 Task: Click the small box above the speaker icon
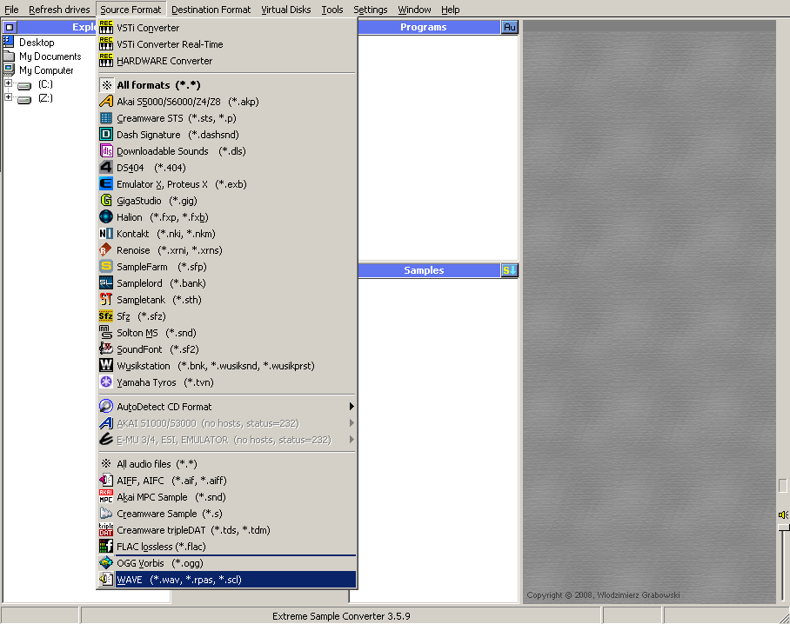point(782,486)
